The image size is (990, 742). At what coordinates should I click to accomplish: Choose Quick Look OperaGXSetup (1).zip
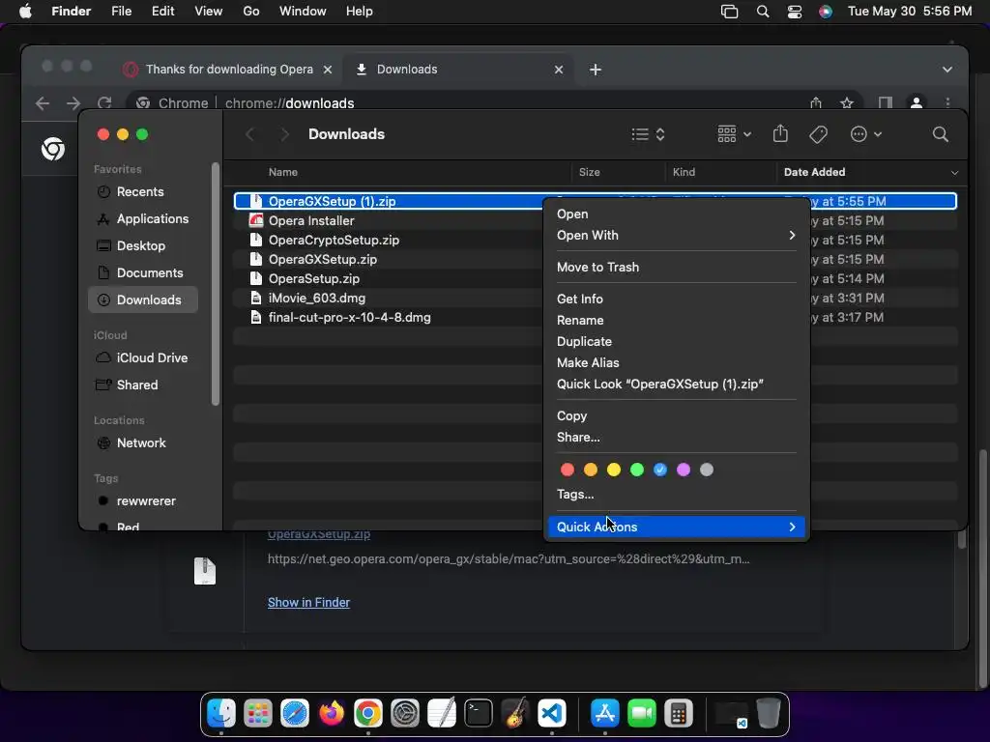676,385
